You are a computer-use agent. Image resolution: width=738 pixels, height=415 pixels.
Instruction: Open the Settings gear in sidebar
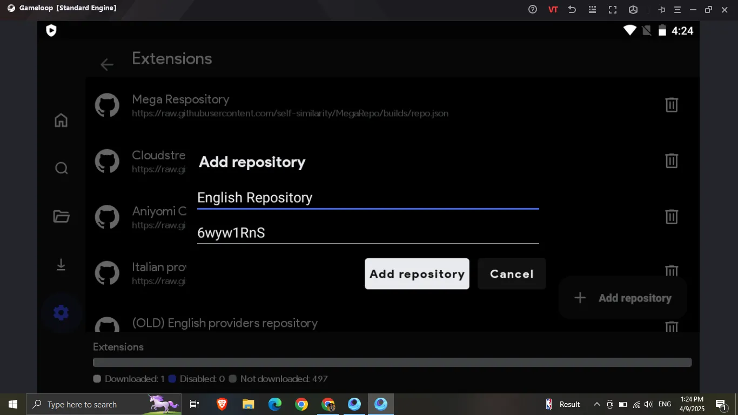click(x=61, y=312)
